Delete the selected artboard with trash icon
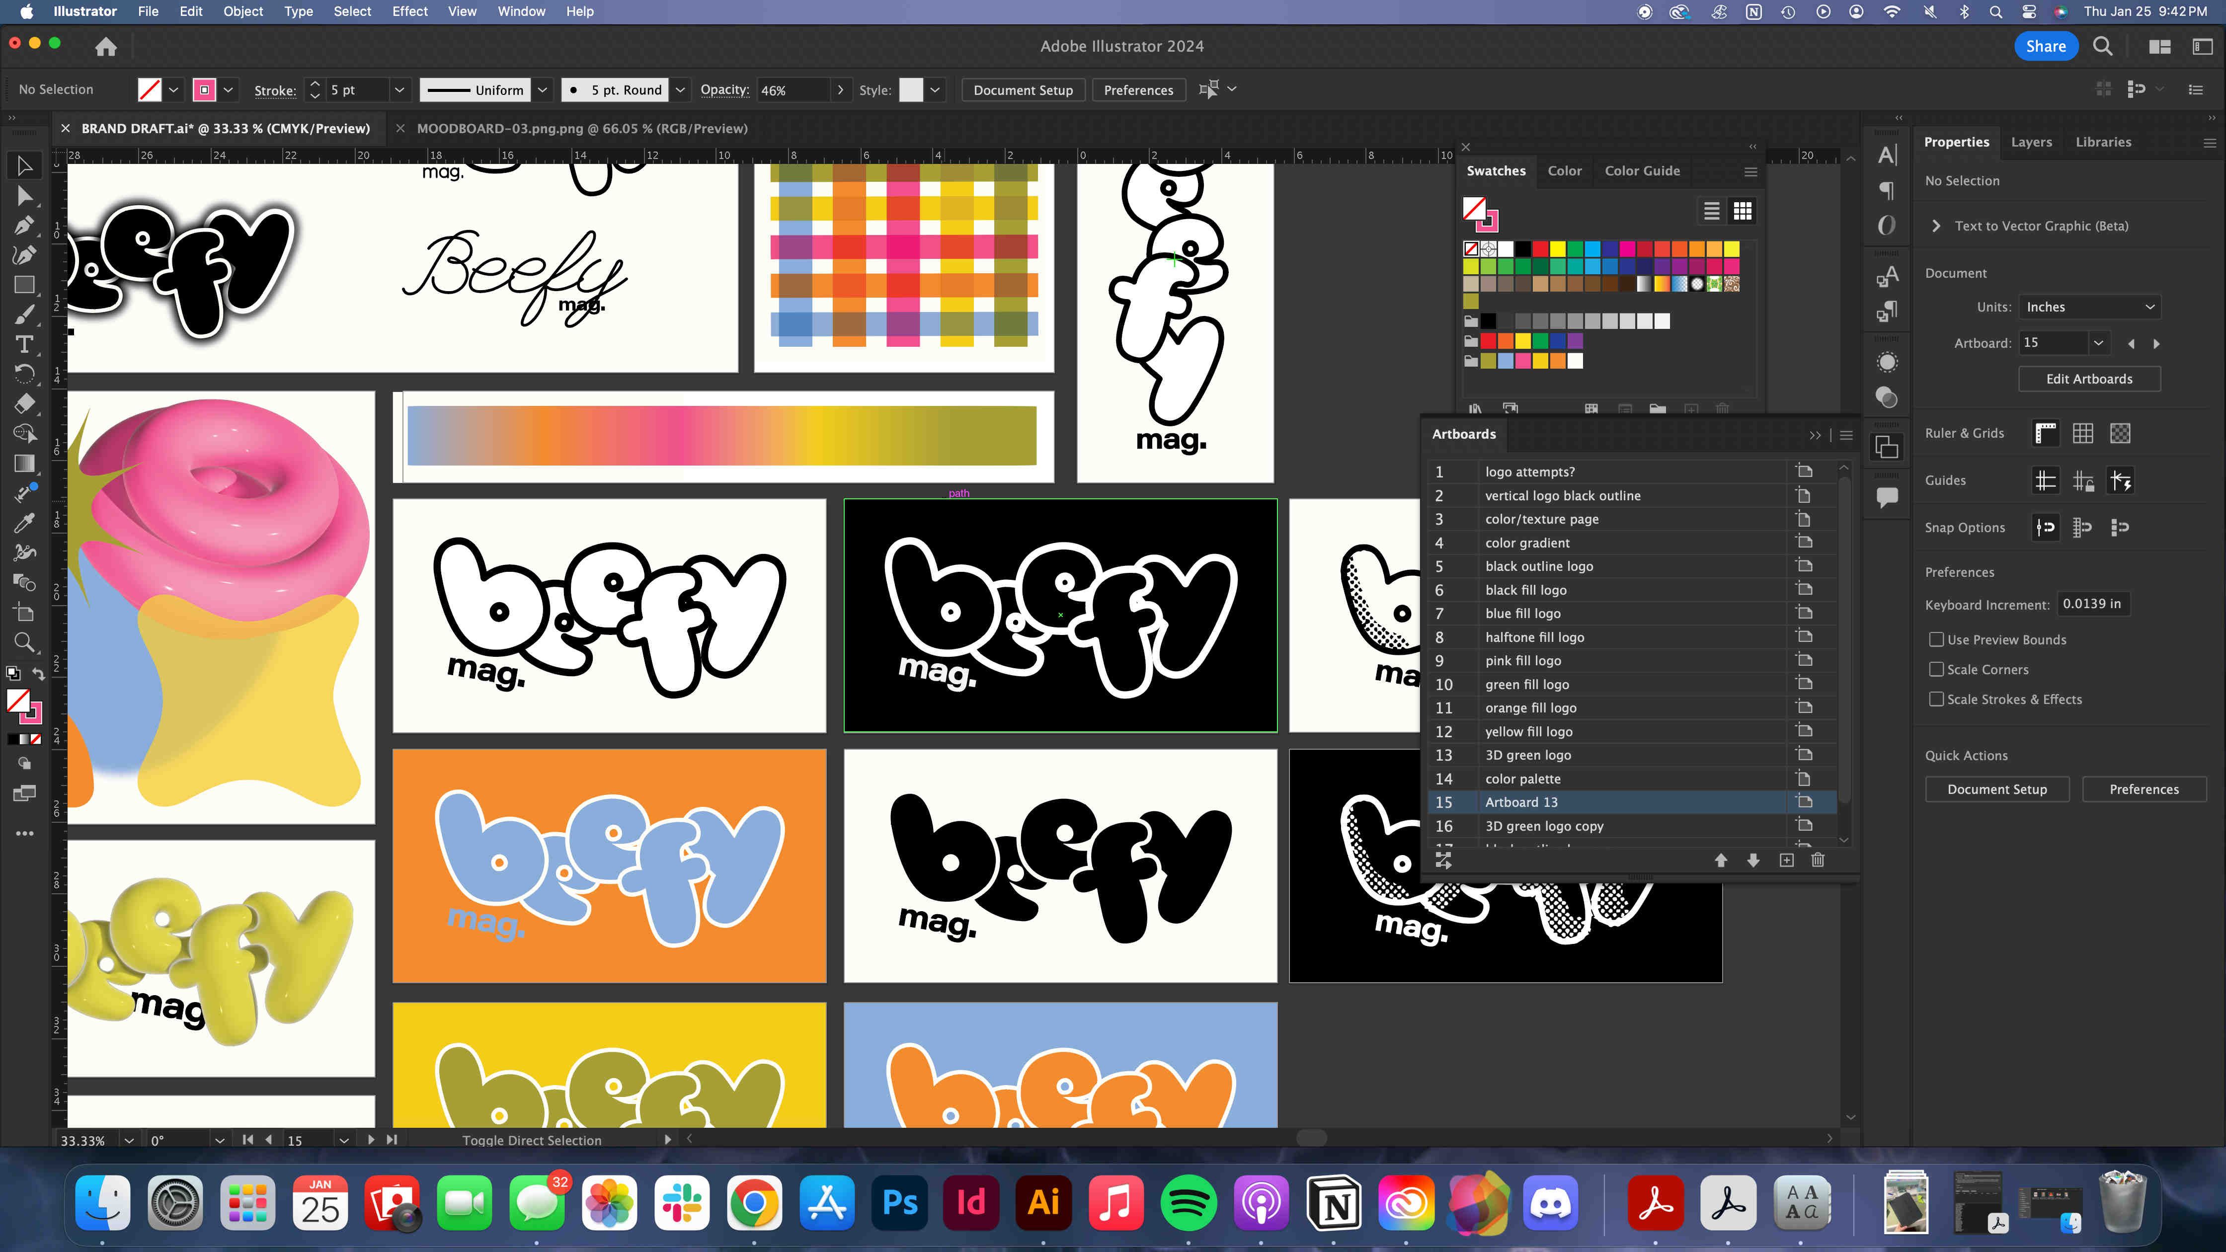 [1818, 860]
